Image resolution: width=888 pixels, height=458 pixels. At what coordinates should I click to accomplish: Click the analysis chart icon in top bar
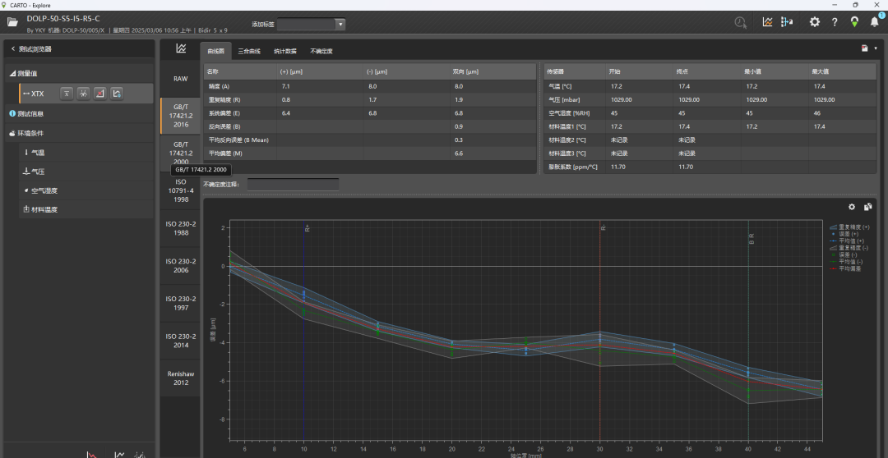tap(767, 22)
